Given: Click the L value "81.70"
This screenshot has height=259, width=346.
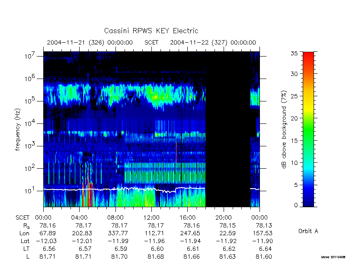Looking at the screenshot, I should (x=120, y=256).
